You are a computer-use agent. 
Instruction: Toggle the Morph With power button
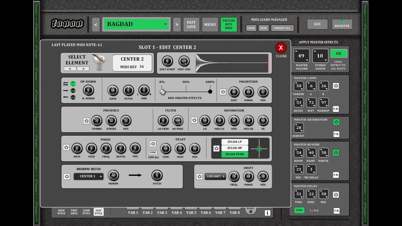67,176
